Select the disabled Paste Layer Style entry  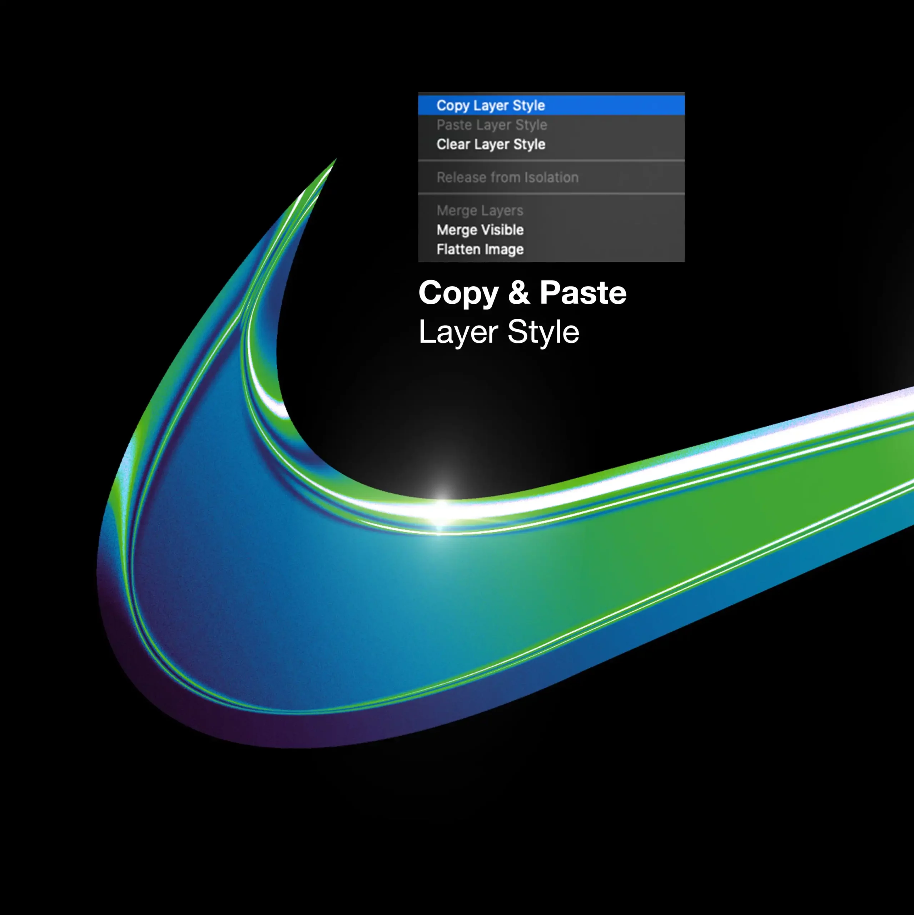[x=551, y=124]
